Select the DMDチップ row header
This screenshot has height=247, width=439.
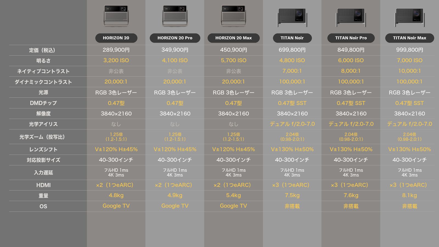click(43, 103)
